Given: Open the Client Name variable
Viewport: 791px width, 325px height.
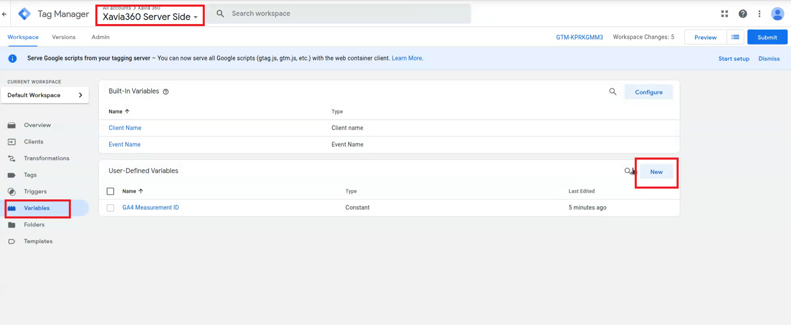Looking at the screenshot, I should pyautogui.click(x=125, y=128).
